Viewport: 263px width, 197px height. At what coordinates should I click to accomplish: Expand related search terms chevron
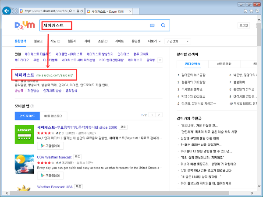tap(160, 60)
